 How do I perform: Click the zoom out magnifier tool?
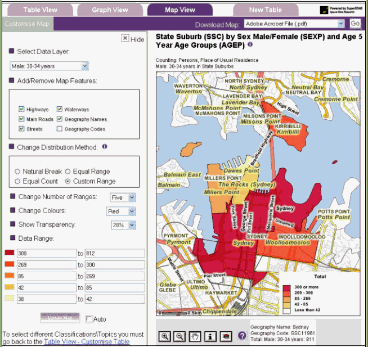pos(180,336)
